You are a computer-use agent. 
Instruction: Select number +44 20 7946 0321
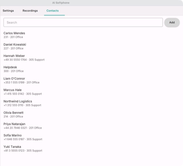pyautogui.click(x=15, y=128)
